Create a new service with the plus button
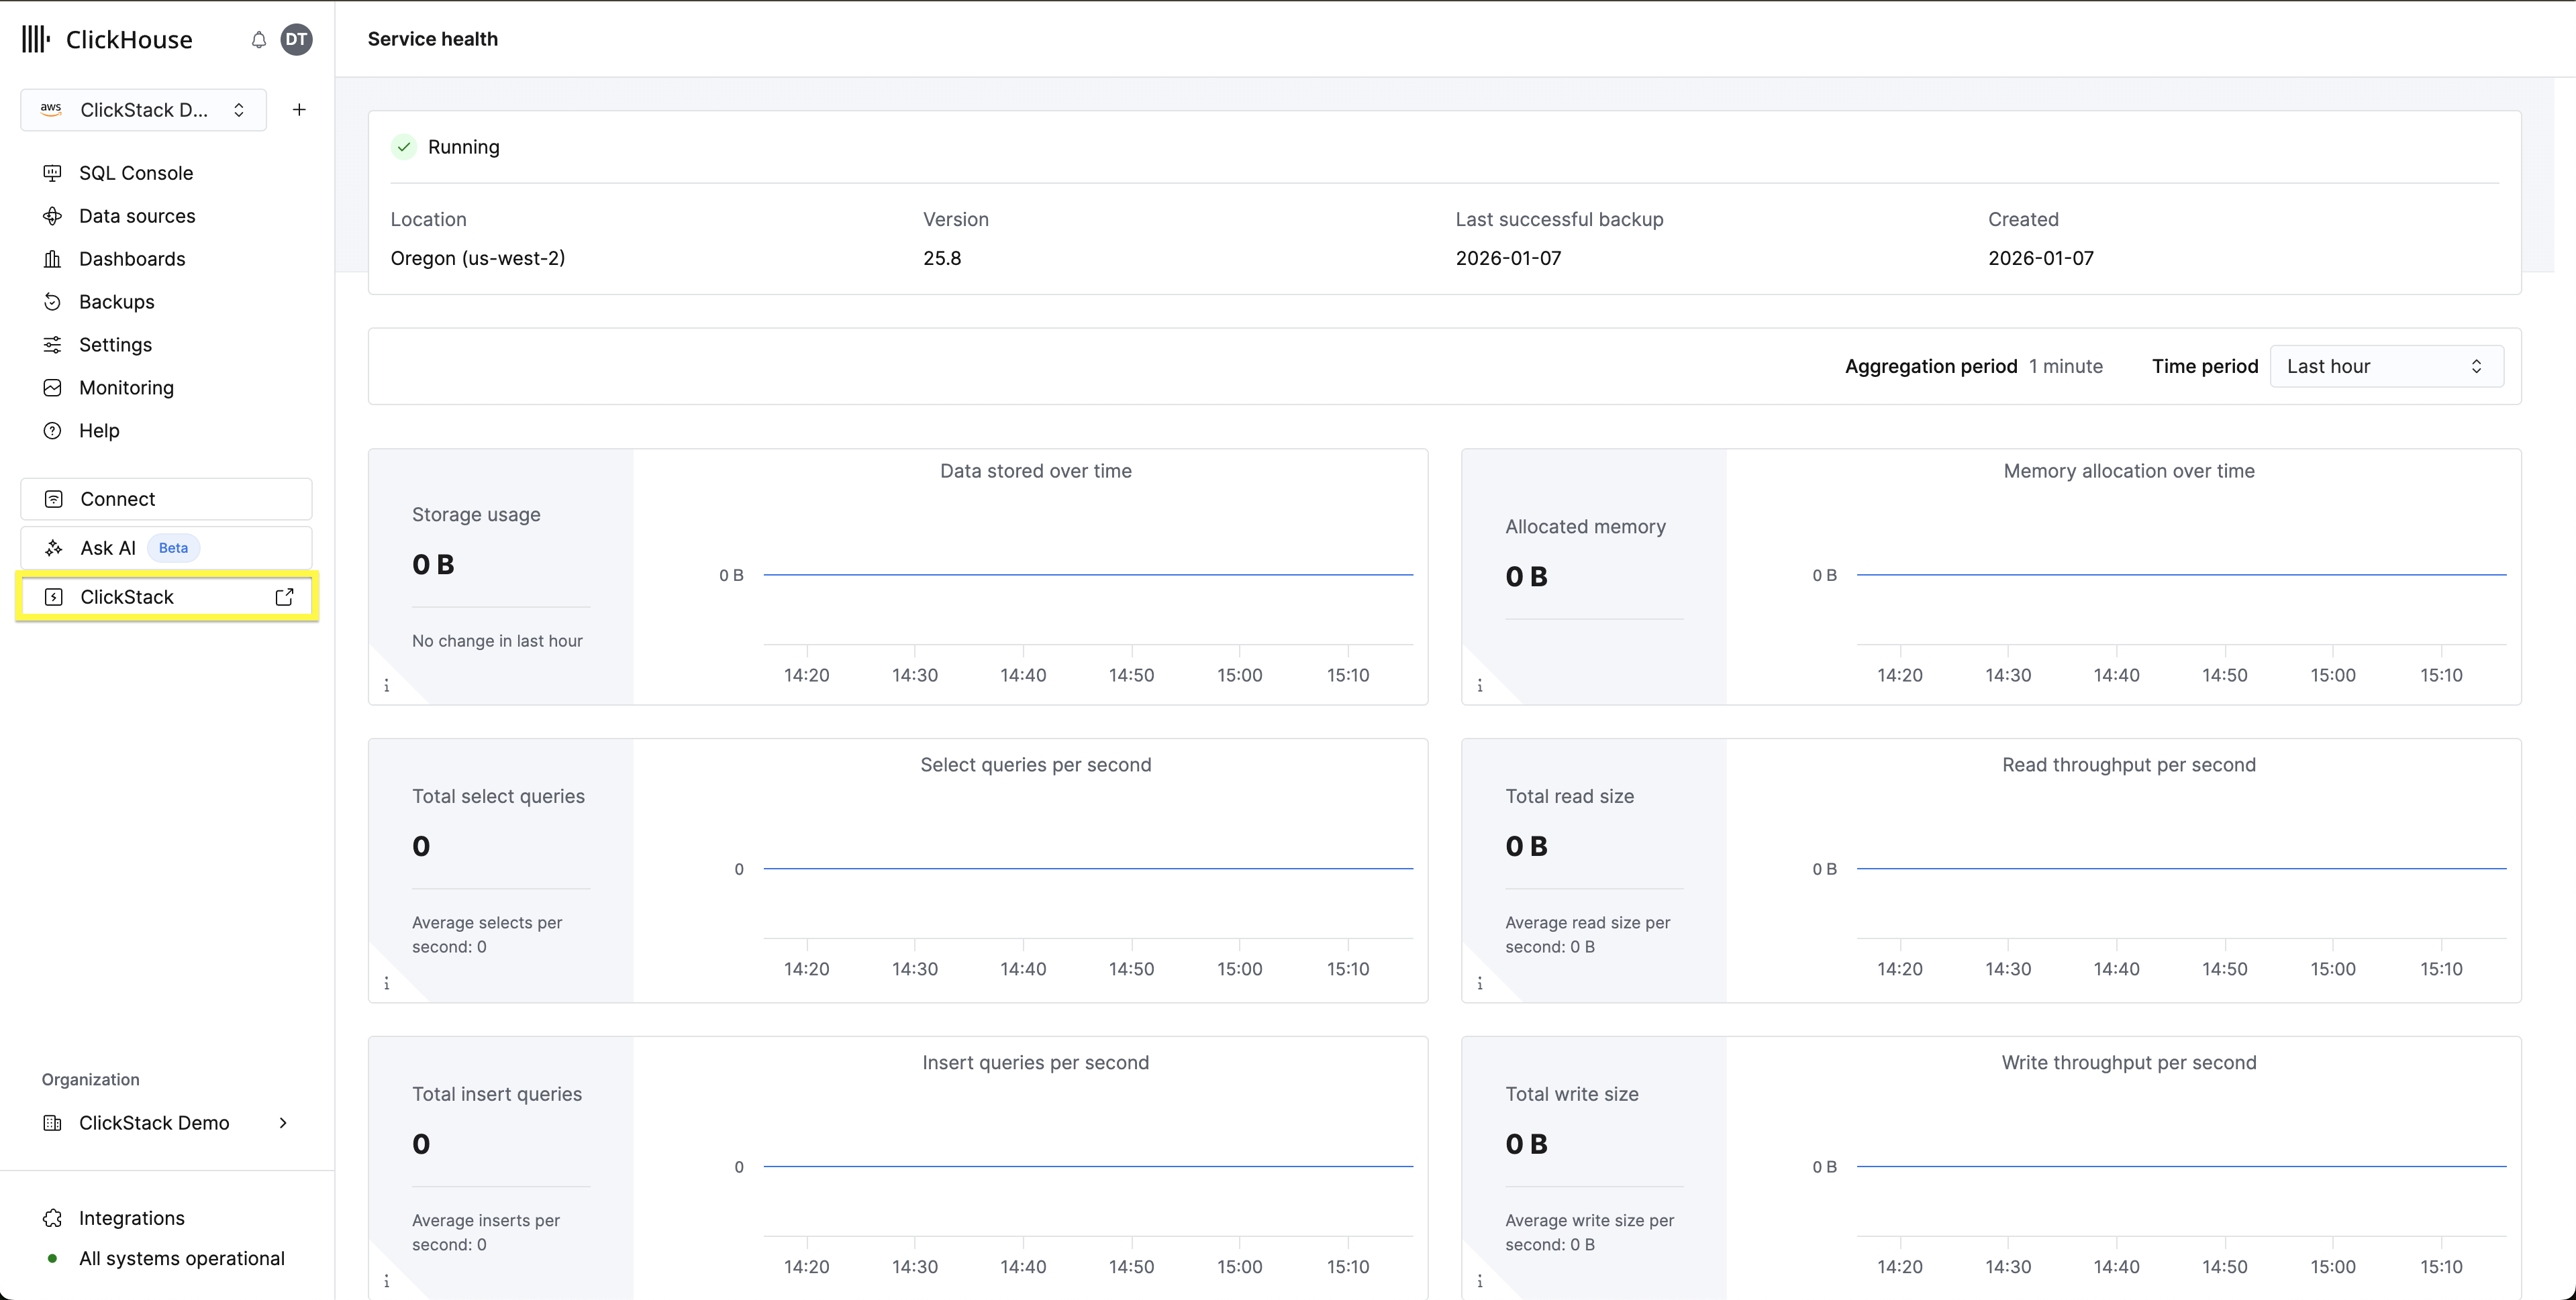Viewport: 2576px width, 1300px height. click(298, 109)
